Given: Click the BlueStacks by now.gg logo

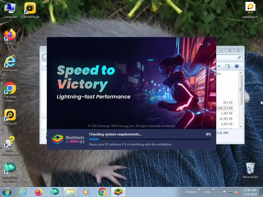Looking at the screenshot, I should (x=68, y=139).
